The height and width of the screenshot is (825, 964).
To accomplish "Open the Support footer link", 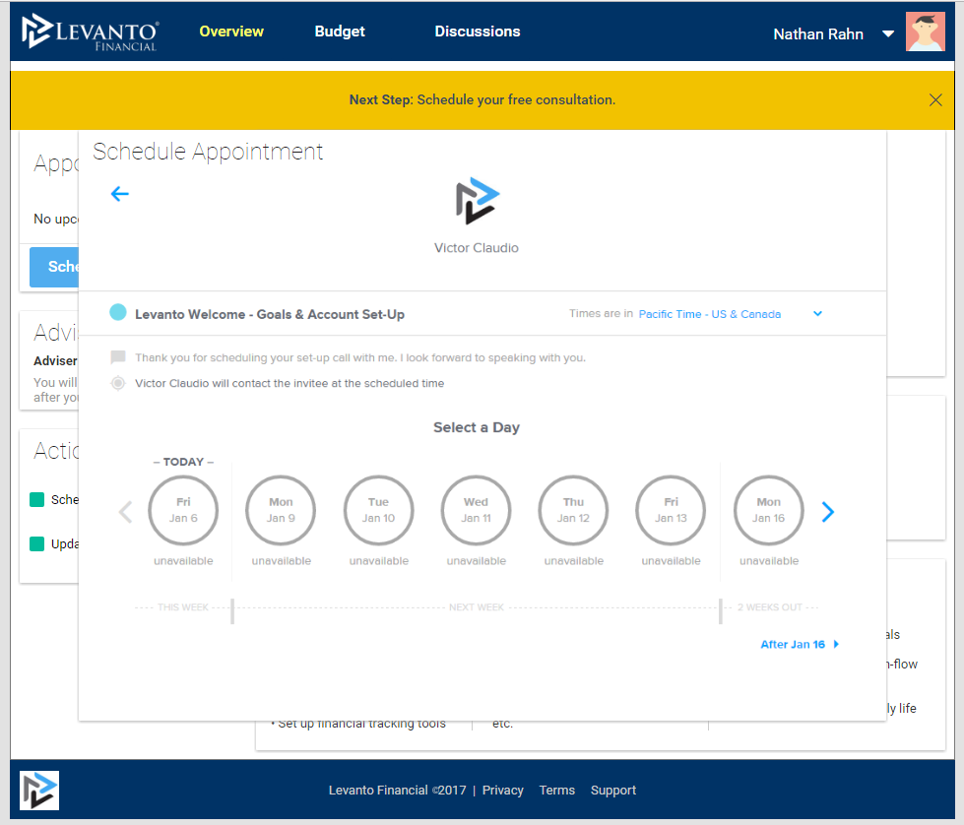I will (612, 790).
